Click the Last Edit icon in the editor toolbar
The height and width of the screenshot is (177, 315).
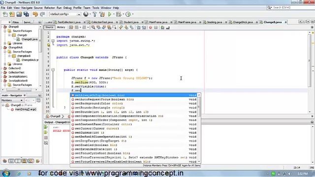pos(71,28)
